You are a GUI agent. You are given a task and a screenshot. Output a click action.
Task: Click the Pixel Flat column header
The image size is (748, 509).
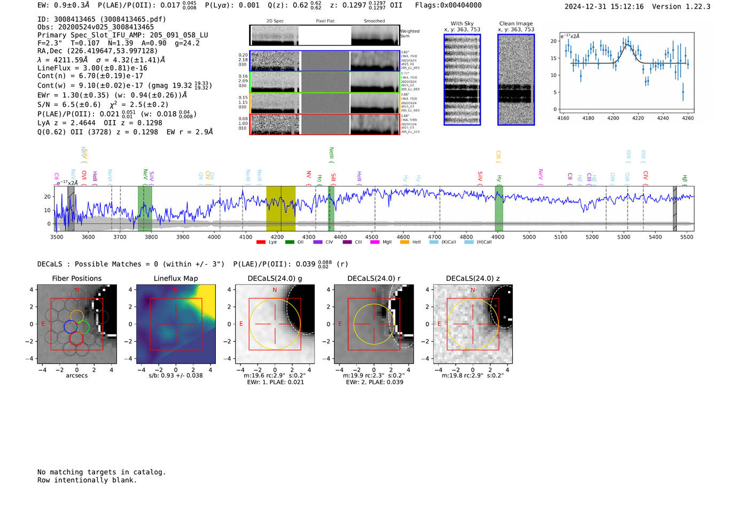[x=325, y=21]
